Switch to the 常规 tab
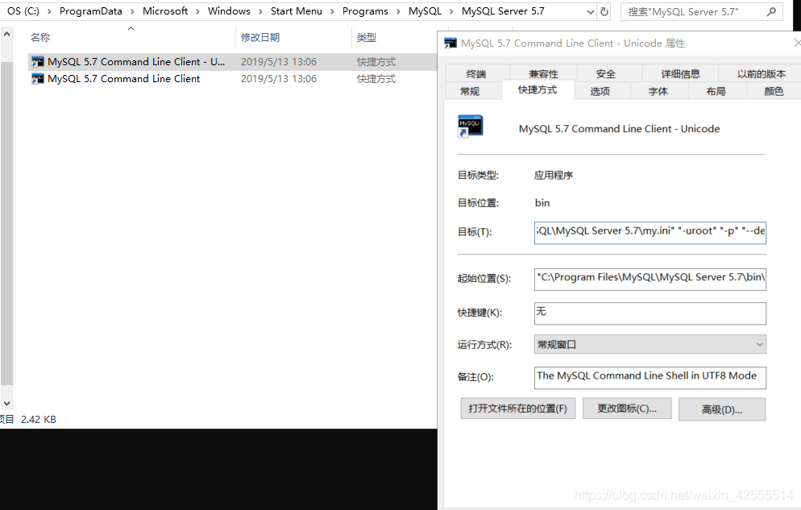The width and height of the screenshot is (801, 510). 470,91
